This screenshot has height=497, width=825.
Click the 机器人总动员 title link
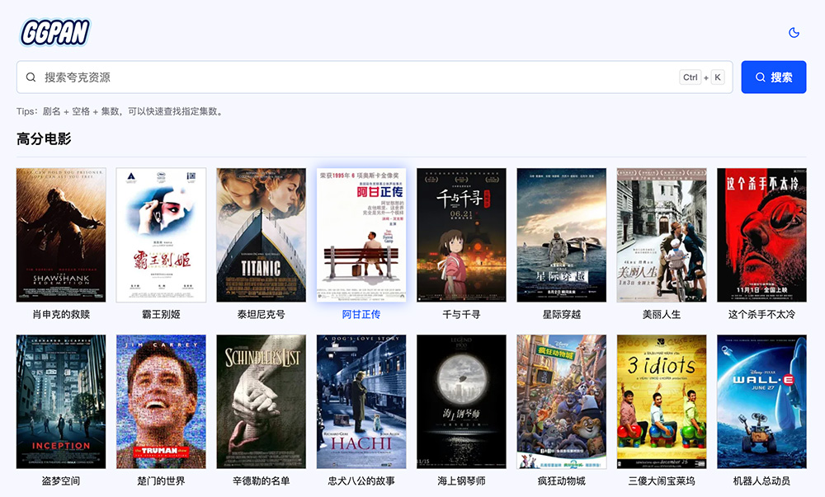click(x=761, y=481)
